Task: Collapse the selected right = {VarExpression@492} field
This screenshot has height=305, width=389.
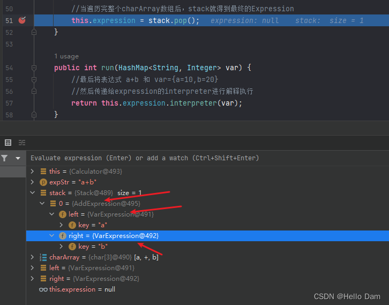Action: (x=52, y=235)
